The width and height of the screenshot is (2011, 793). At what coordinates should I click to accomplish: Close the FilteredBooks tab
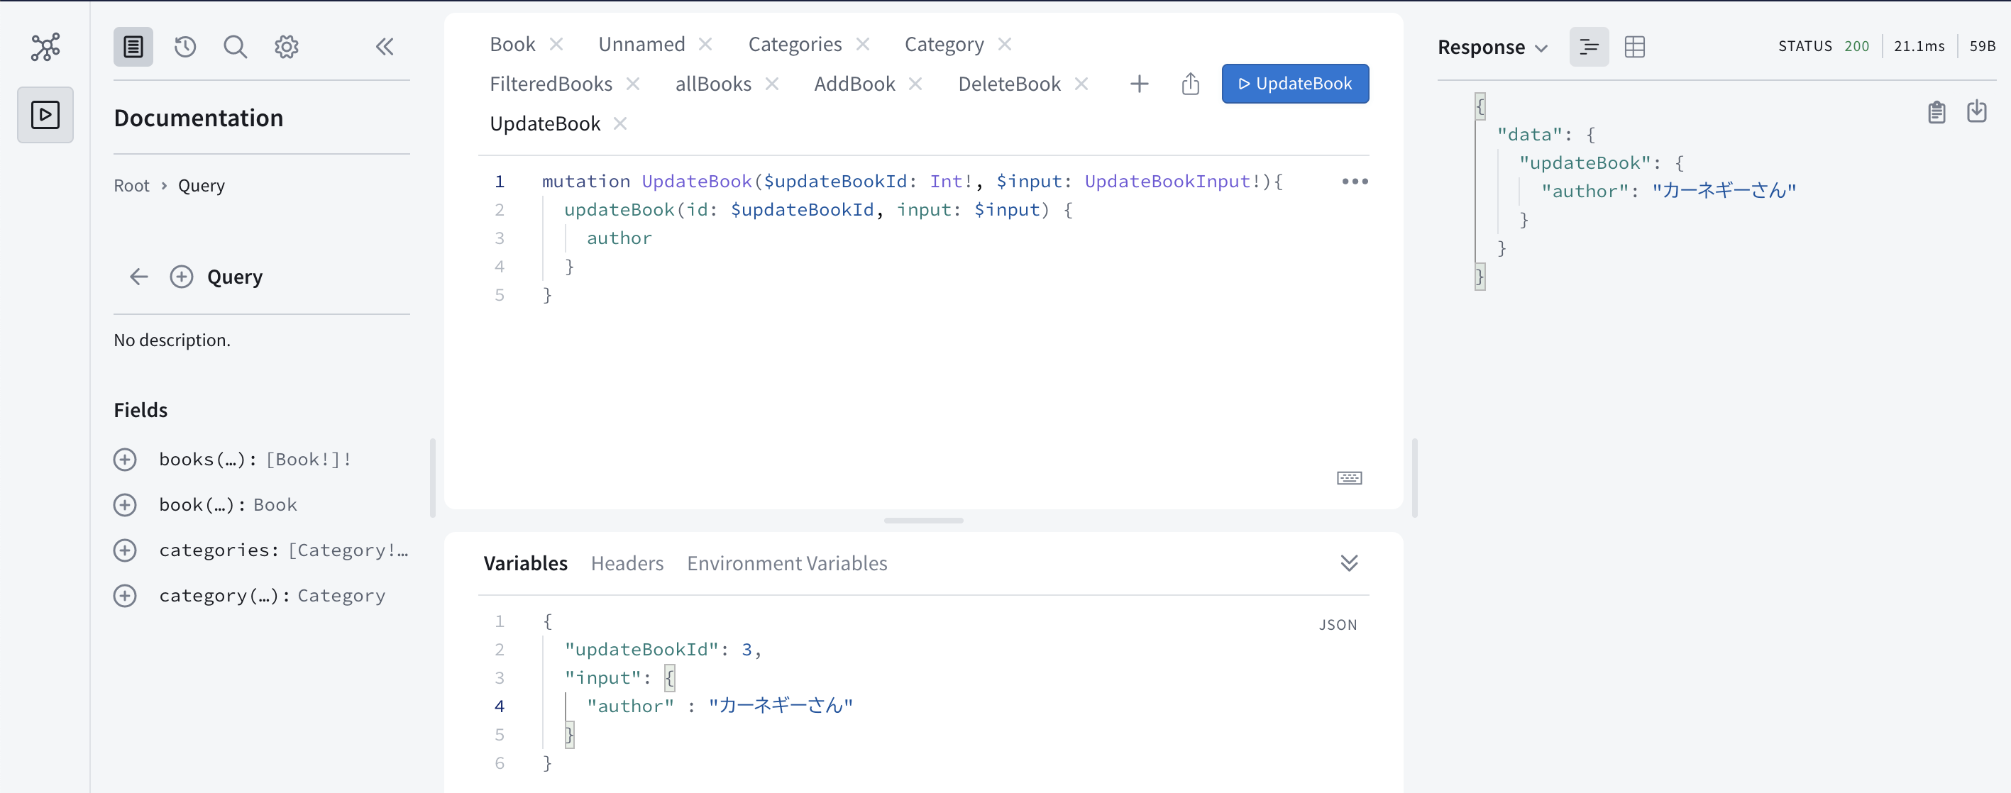pyautogui.click(x=632, y=84)
